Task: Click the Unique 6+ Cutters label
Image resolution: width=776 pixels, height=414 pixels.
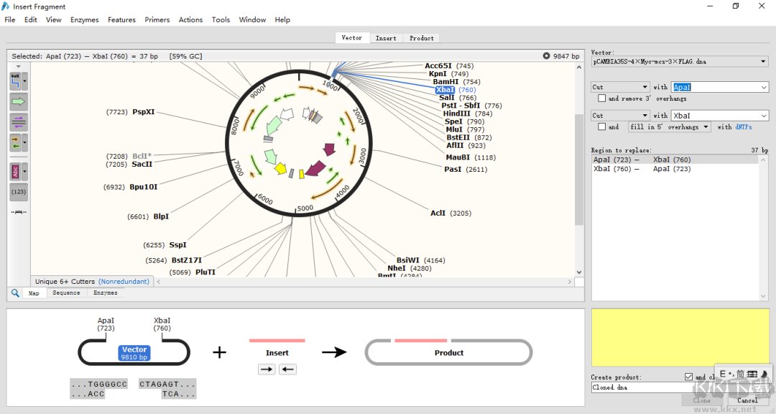Action: pos(65,281)
